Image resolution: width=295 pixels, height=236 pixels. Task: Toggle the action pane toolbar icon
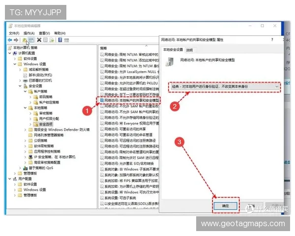pos(66,40)
